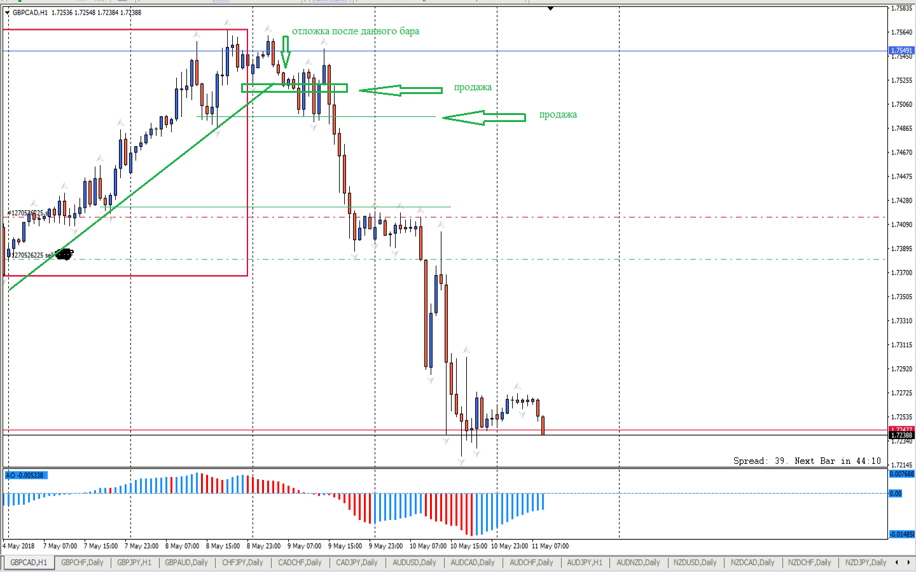Click the '8 May 23:00' time label
Screen dimensions: 916x572
pyautogui.click(x=263, y=546)
